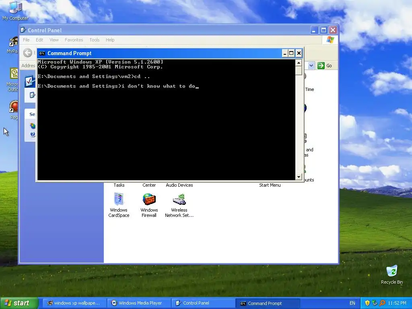This screenshot has height=309, width=412.
Task: Minimize the Control Panel window
Action: coord(314,30)
